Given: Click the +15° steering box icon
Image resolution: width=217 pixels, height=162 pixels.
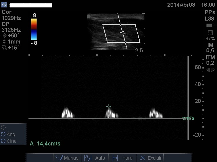Looking at the screenshot, I should point(4,48).
